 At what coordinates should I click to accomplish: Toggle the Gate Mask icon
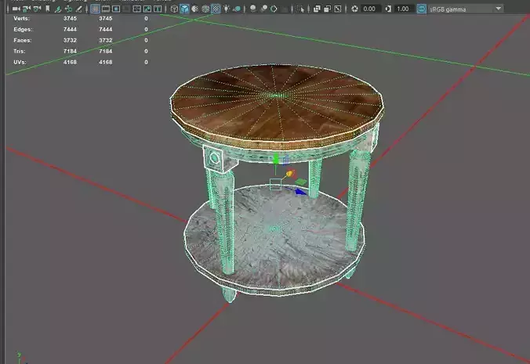126,9
